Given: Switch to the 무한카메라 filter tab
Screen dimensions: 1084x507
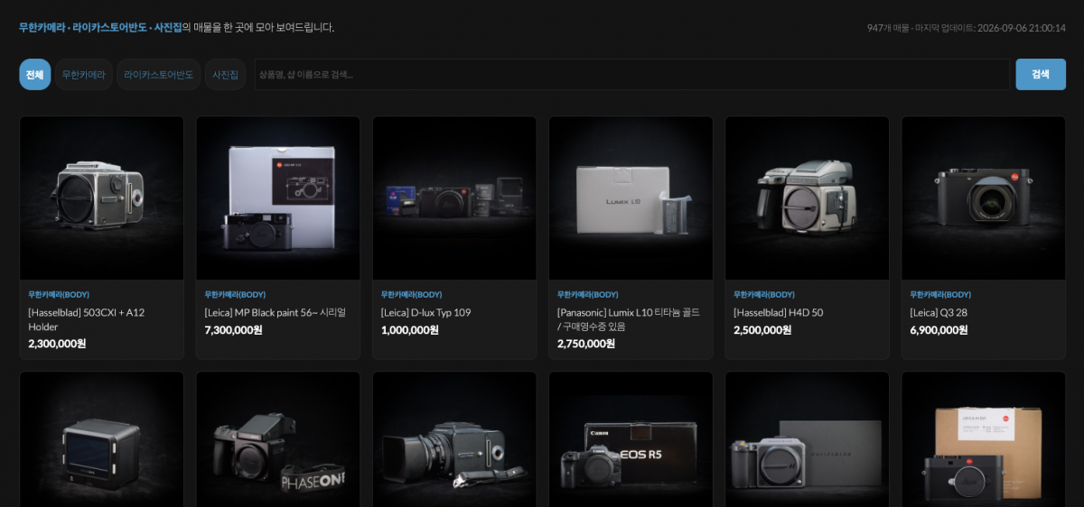Looking at the screenshot, I should click(83, 74).
